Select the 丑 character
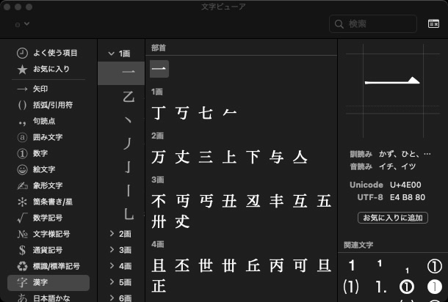The width and height of the screenshot is (448, 302). coord(229,201)
